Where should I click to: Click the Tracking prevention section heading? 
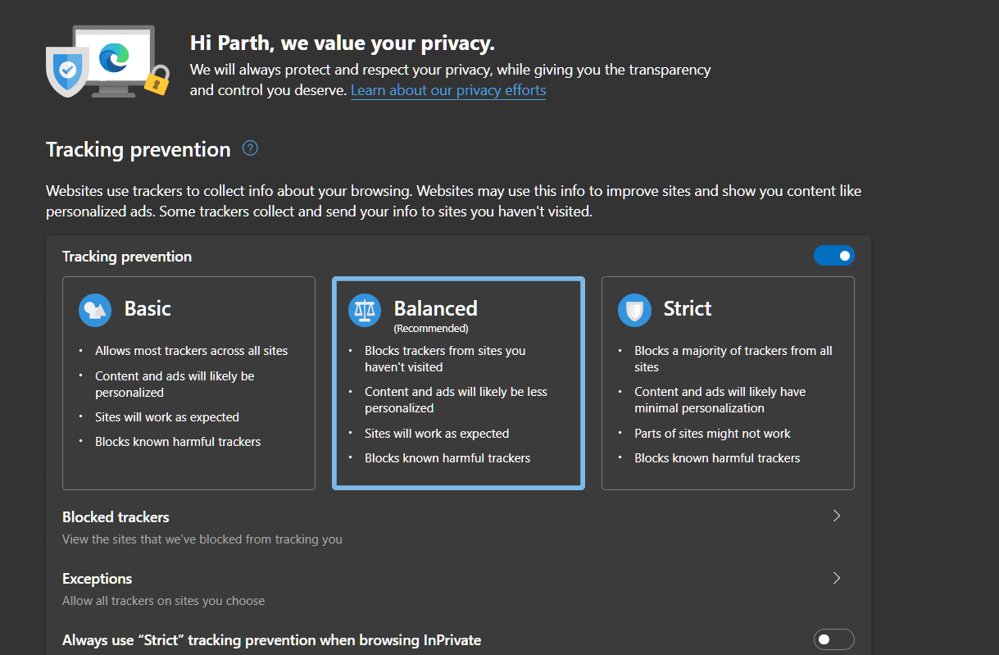click(x=138, y=149)
